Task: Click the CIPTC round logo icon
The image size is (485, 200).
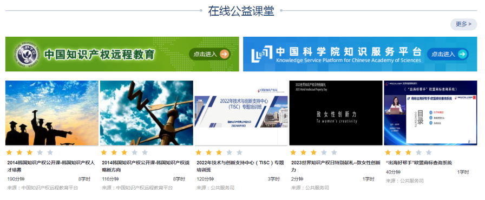Action: (27, 54)
